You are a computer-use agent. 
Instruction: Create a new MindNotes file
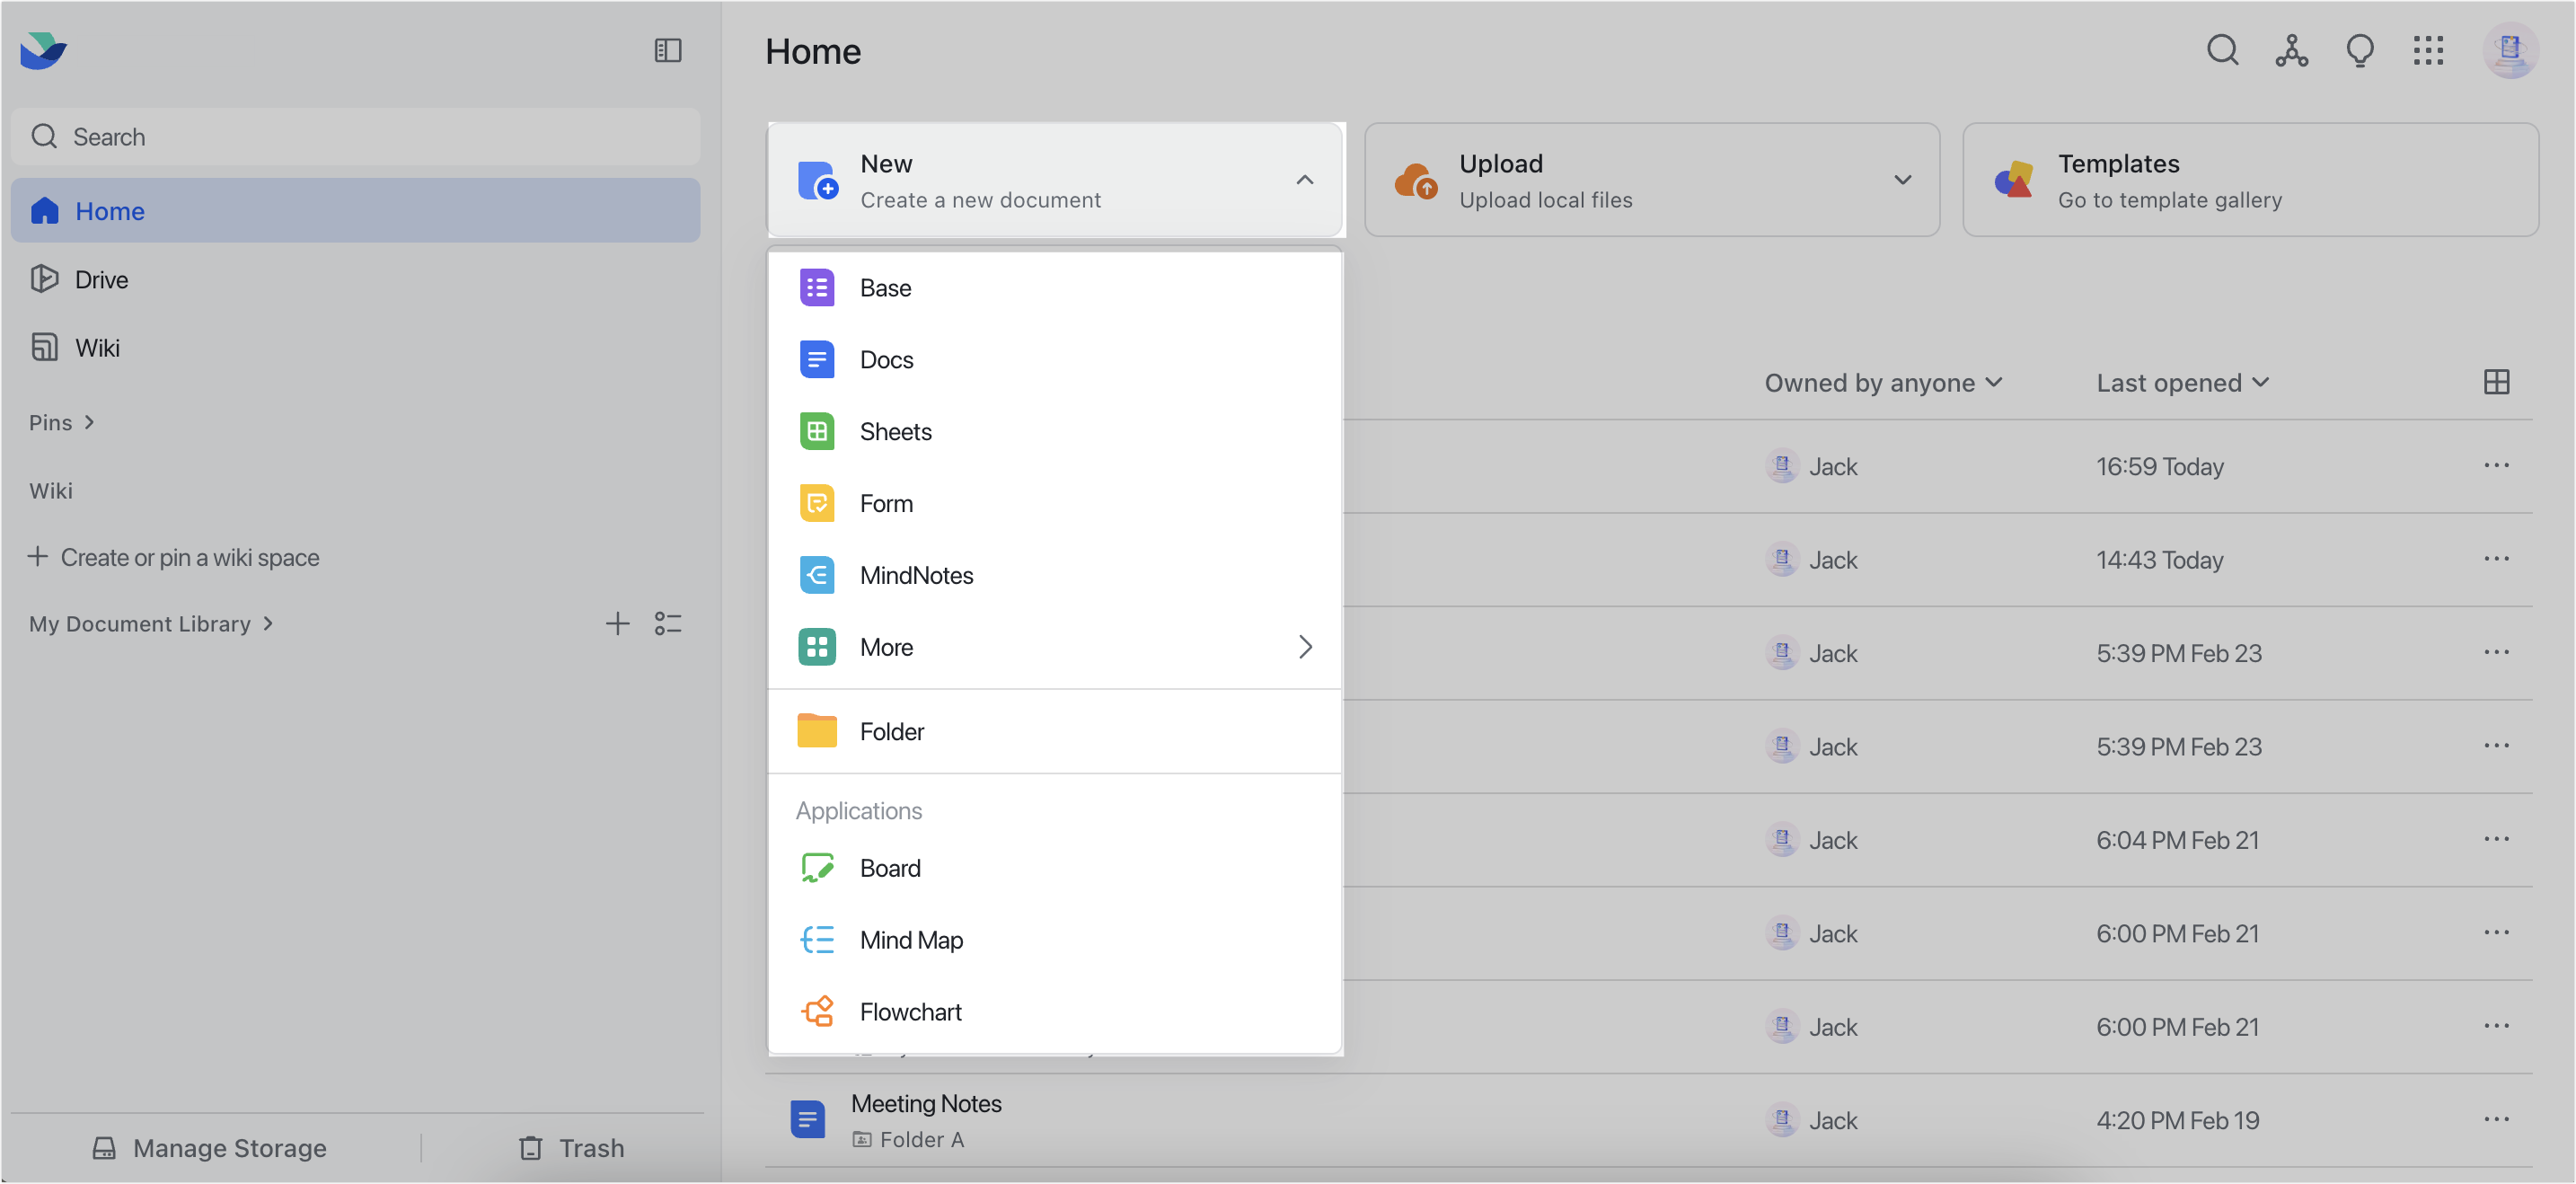pyautogui.click(x=1054, y=575)
